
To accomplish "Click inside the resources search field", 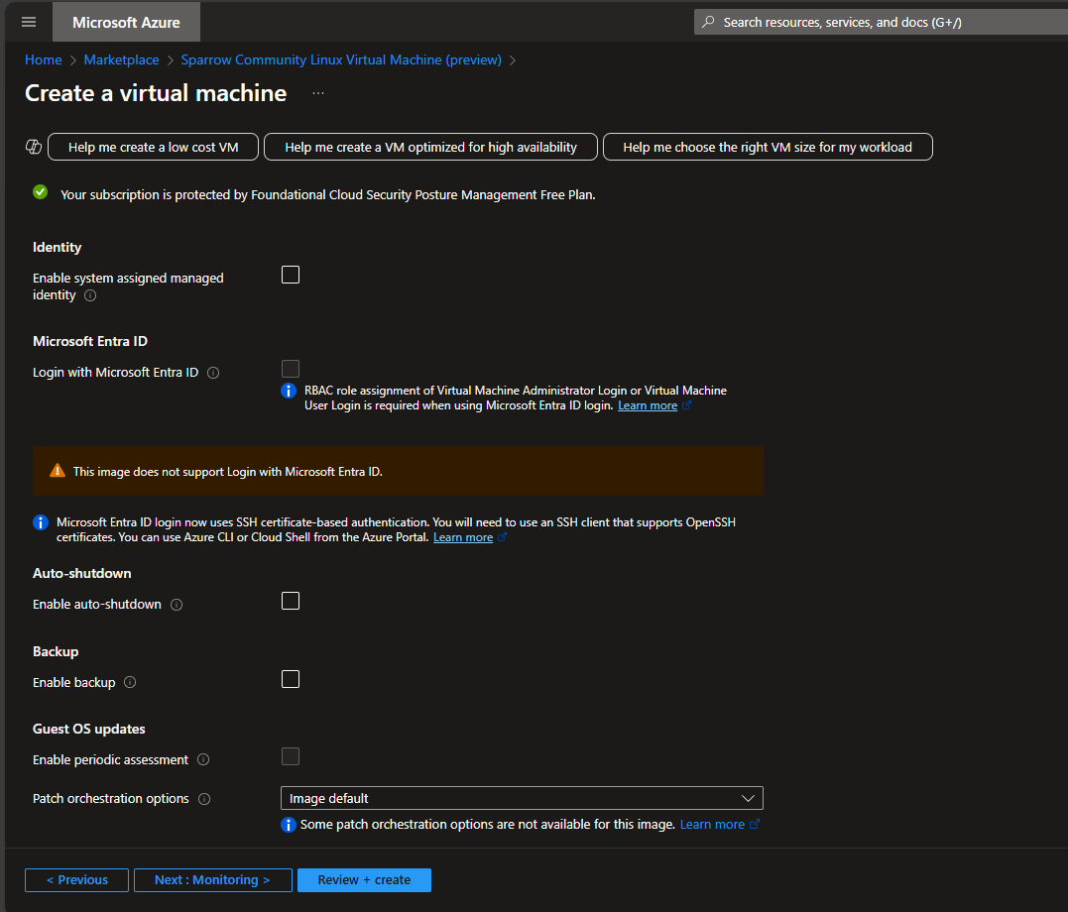I will 873,21.
